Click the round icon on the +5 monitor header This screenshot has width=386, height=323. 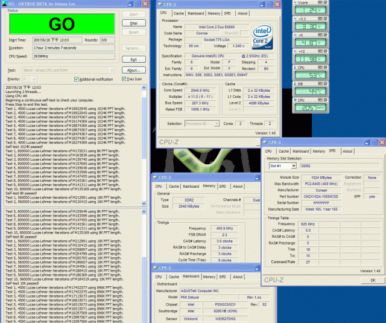[326, 35]
